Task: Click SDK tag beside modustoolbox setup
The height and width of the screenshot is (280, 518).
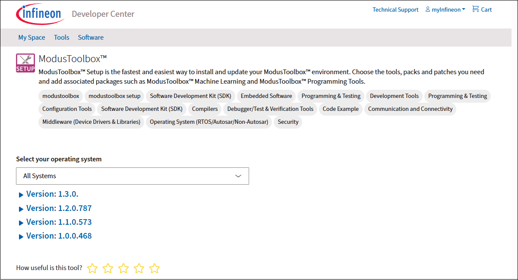Action: click(191, 96)
